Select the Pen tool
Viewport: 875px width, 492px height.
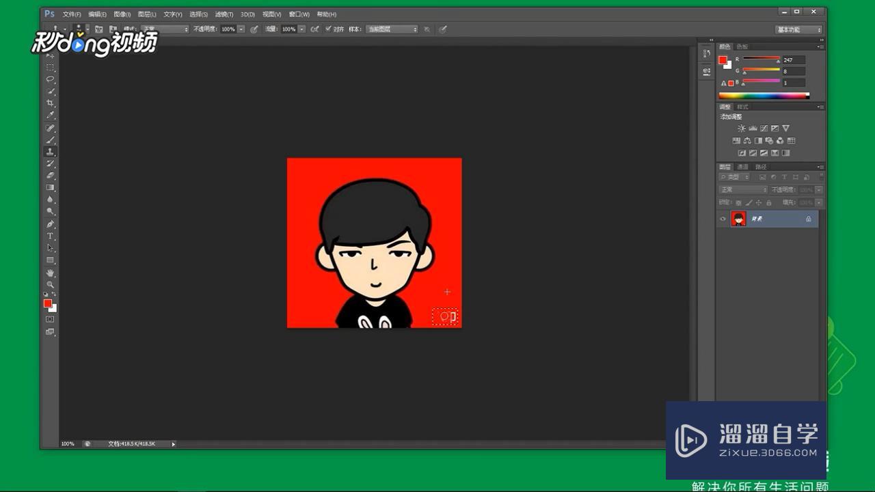point(50,224)
